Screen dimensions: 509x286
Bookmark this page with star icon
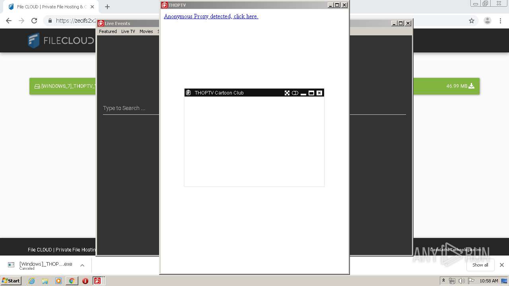tap(472, 21)
